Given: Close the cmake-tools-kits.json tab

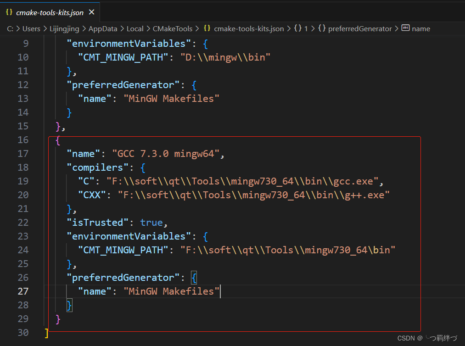Looking at the screenshot, I should [x=92, y=12].
